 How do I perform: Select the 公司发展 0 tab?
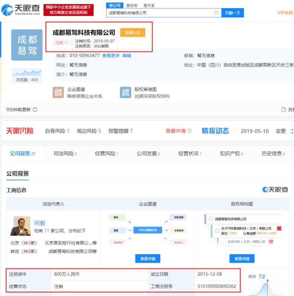pyautogui.click(x=148, y=154)
